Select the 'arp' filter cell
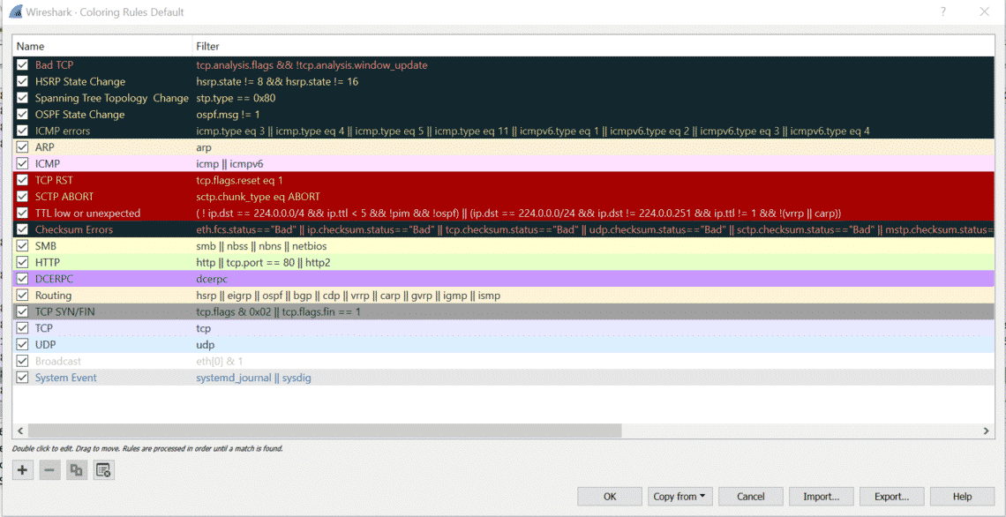This screenshot has height=517, width=1006. [x=203, y=146]
